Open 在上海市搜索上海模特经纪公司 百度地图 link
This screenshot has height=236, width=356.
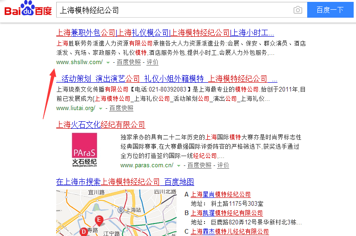point(125,182)
